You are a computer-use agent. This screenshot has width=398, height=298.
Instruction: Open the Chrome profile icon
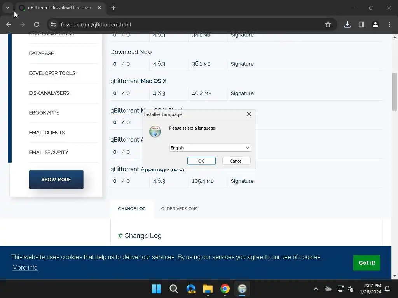(x=375, y=24)
